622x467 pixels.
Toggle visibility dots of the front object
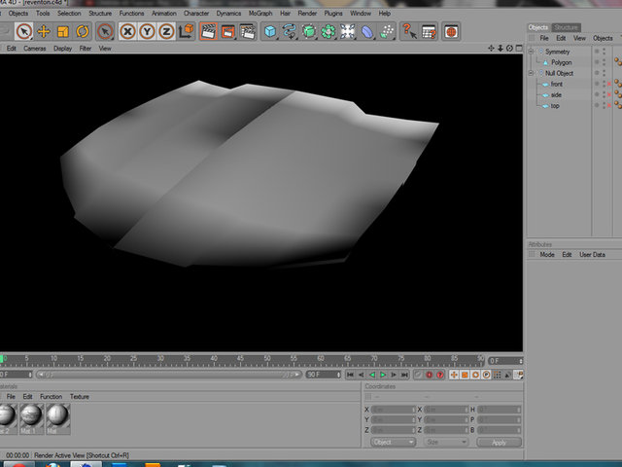coord(604,84)
